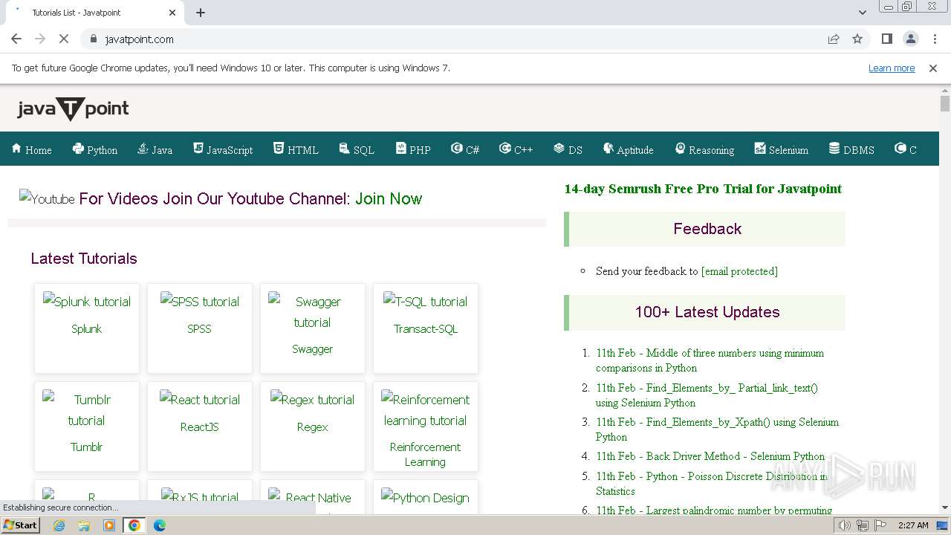Viewport: 951px width, 535px height.
Task: Open the Windows Start menu
Action: (21, 525)
